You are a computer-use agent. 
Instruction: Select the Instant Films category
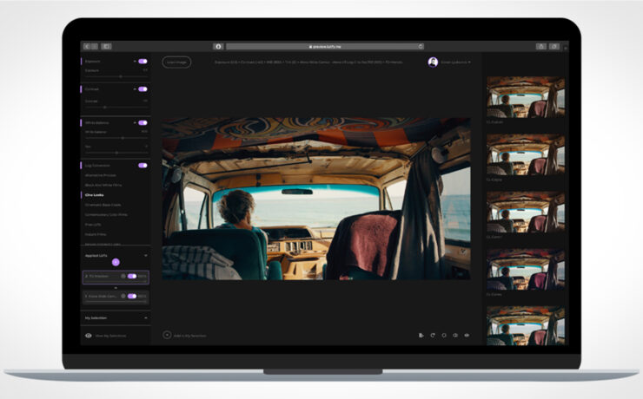tap(96, 234)
